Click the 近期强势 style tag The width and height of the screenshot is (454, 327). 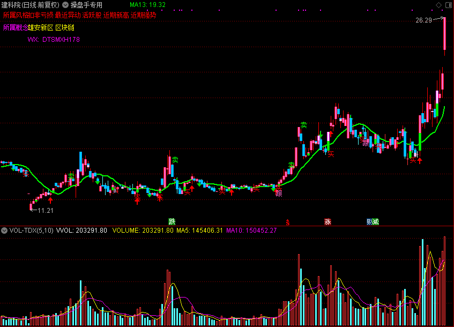tap(143, 16)
